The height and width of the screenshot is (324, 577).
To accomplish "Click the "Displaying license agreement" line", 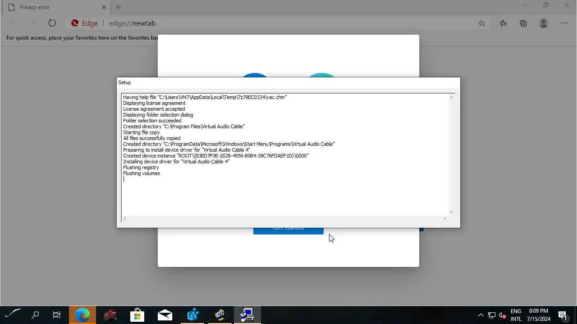I will (154, 103).
